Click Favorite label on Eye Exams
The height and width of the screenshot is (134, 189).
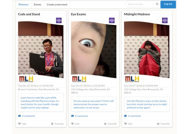112,124
